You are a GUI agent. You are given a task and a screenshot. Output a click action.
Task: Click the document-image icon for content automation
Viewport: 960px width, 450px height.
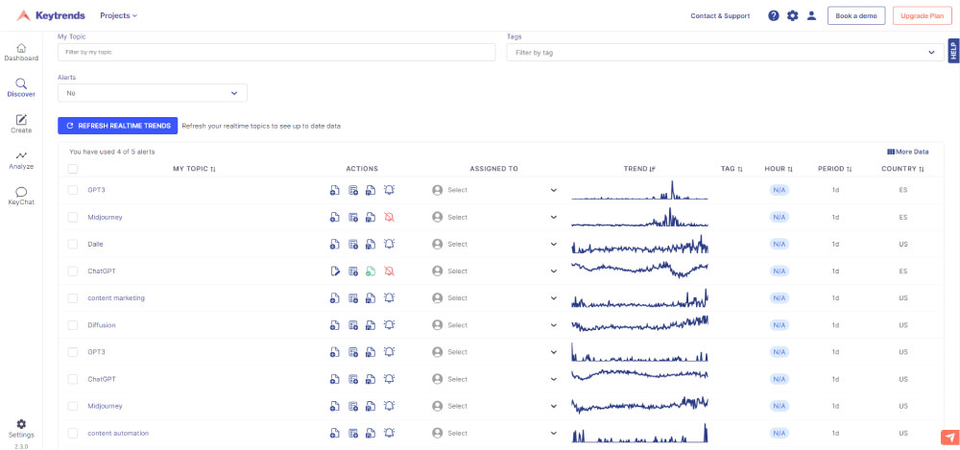371,433
